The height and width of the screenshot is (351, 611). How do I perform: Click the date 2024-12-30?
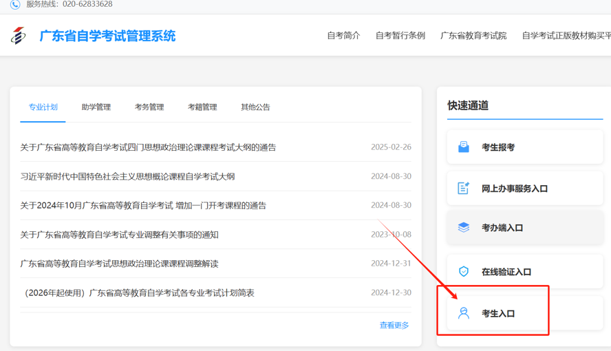391,292
